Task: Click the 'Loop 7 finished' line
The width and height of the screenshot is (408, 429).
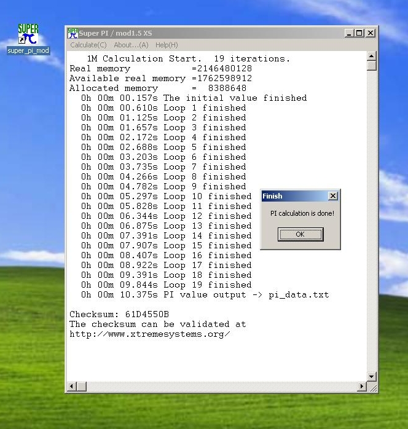Action: 163,167
